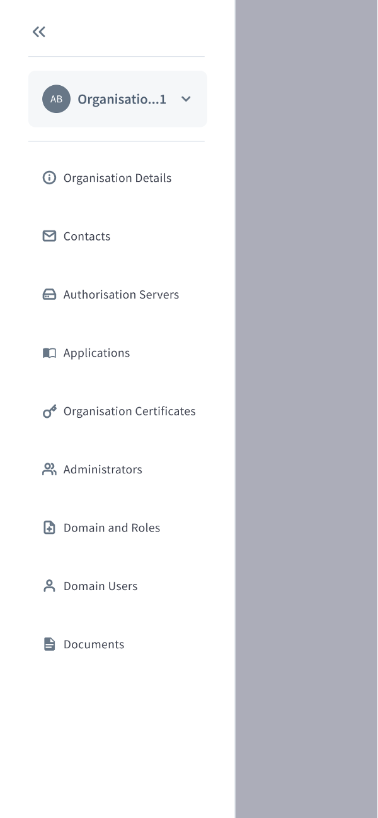Navigate to Authorisation Servers

(121, 295)
